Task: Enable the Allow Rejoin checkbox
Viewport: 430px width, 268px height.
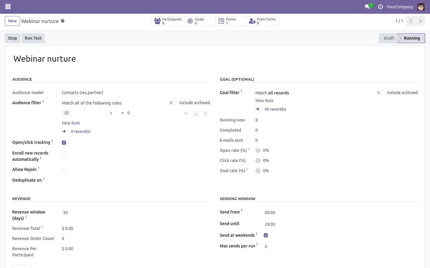Action: coord(64,170)
